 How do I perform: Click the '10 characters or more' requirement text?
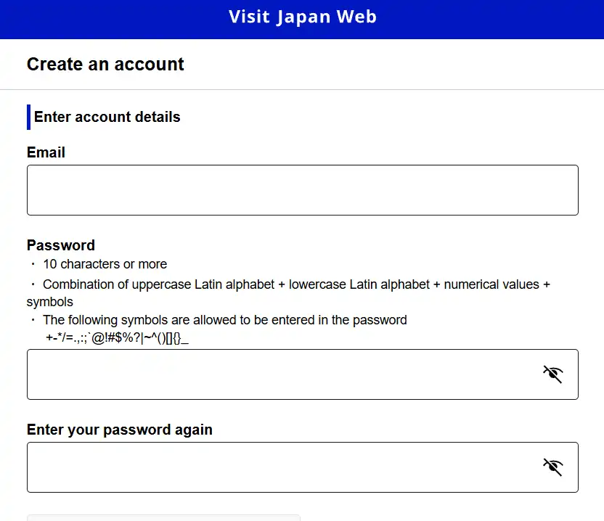pos(105,264)
